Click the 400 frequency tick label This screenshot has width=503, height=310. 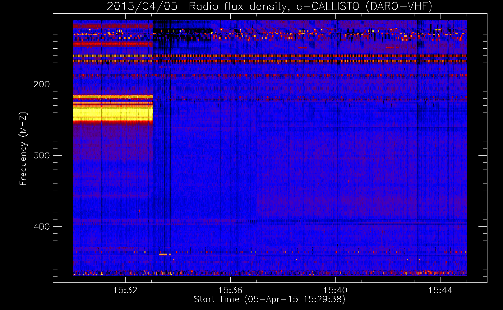pyautogui.click(x=41, y=227)
